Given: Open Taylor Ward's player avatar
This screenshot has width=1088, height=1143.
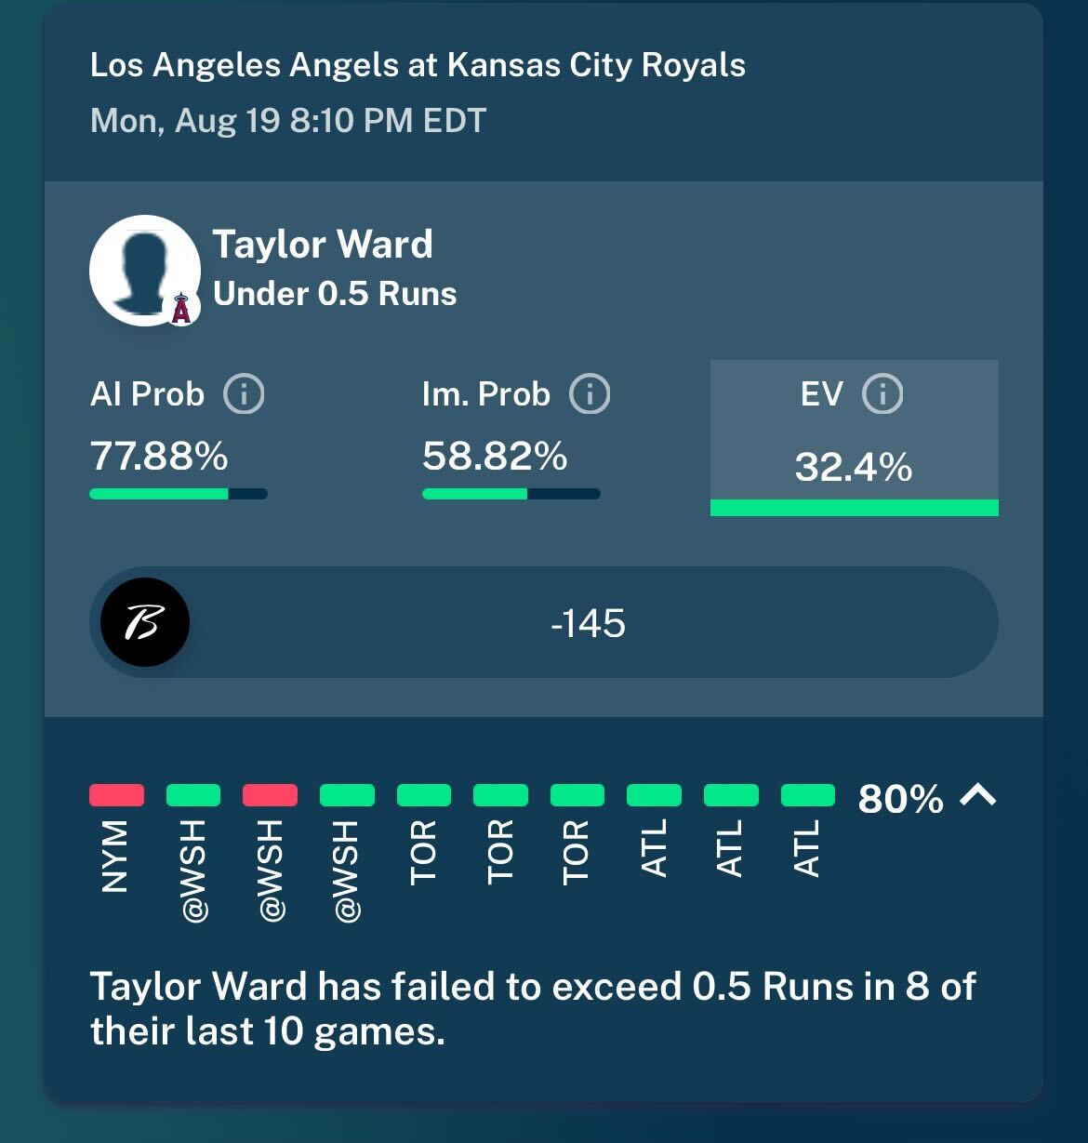Looking at the screenshot, I should coord(145,271).
